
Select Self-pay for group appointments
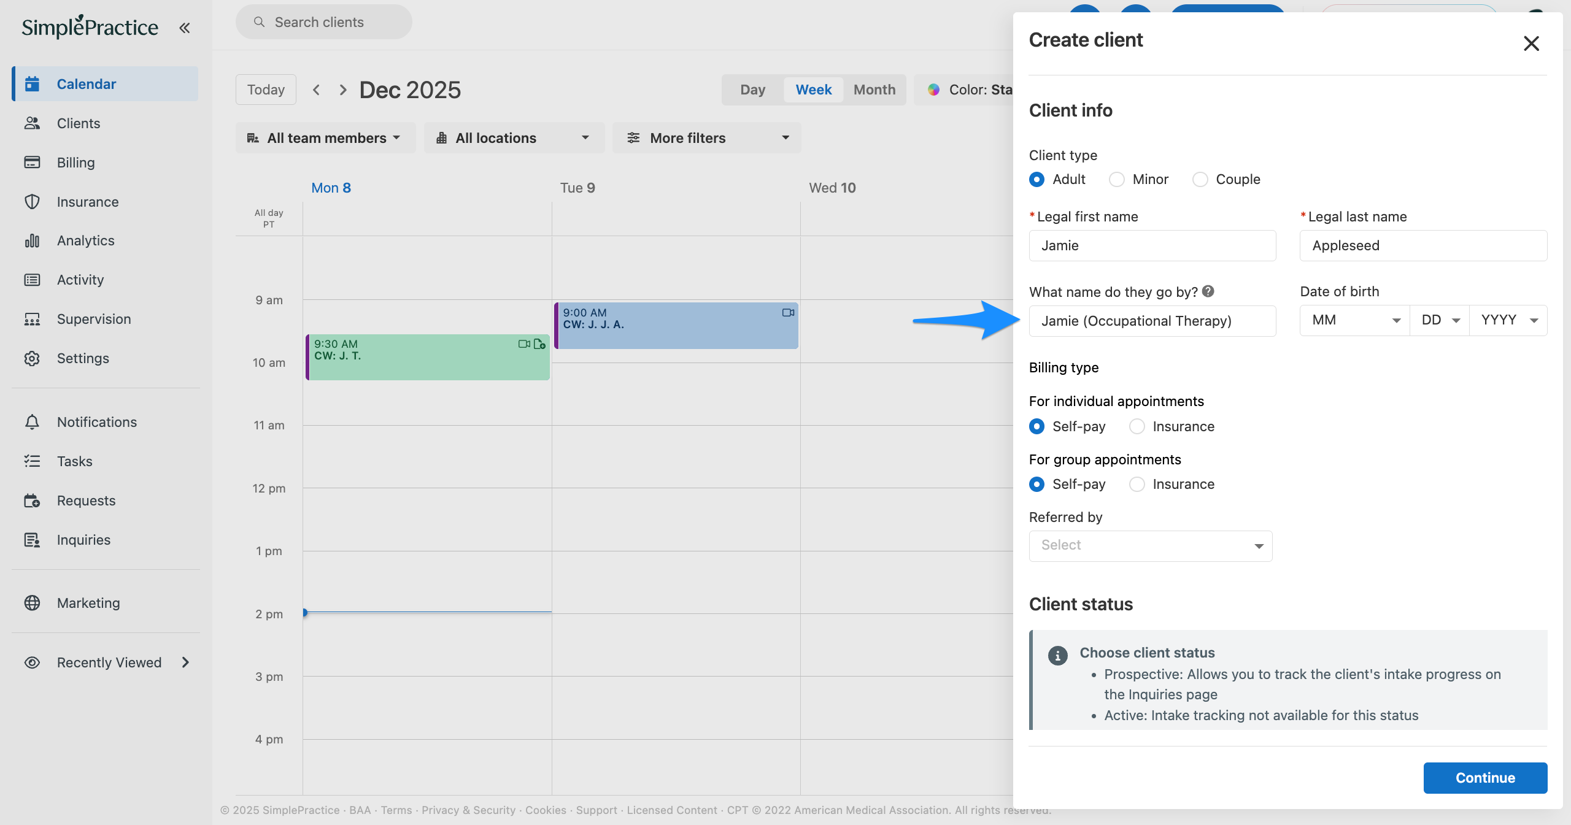tap(1036, 484)
